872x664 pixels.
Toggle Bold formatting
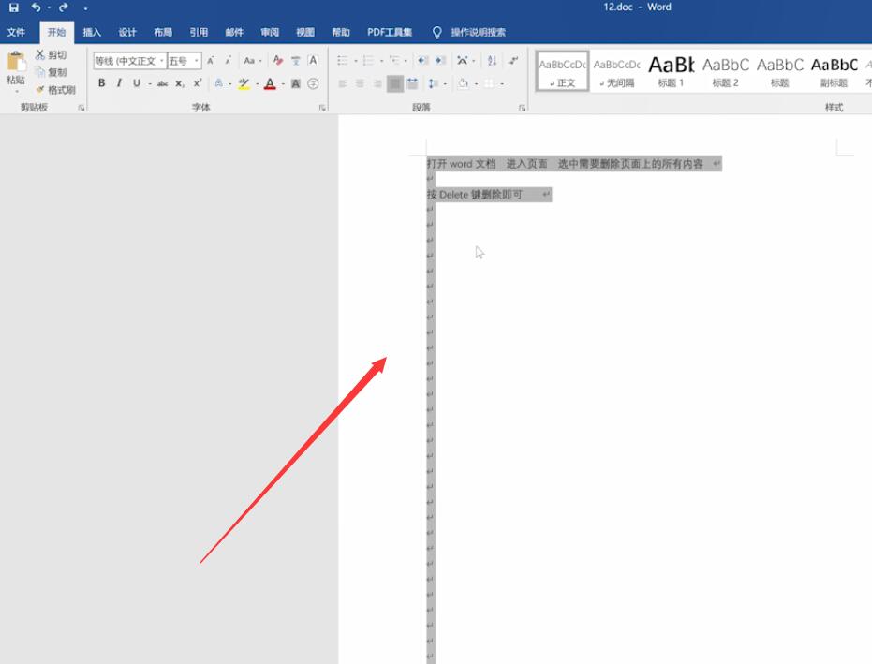pyautogui.click(x=102, y=82)
